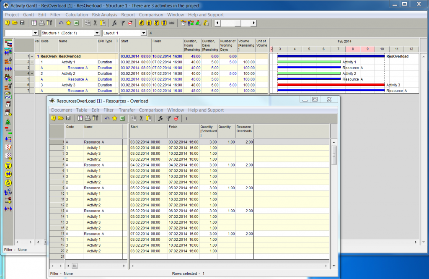Click the Christmas tree icon in left sidebar

tap(8, 122)
